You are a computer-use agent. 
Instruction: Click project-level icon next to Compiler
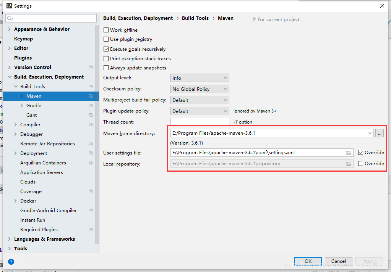[x=91, y=125]
